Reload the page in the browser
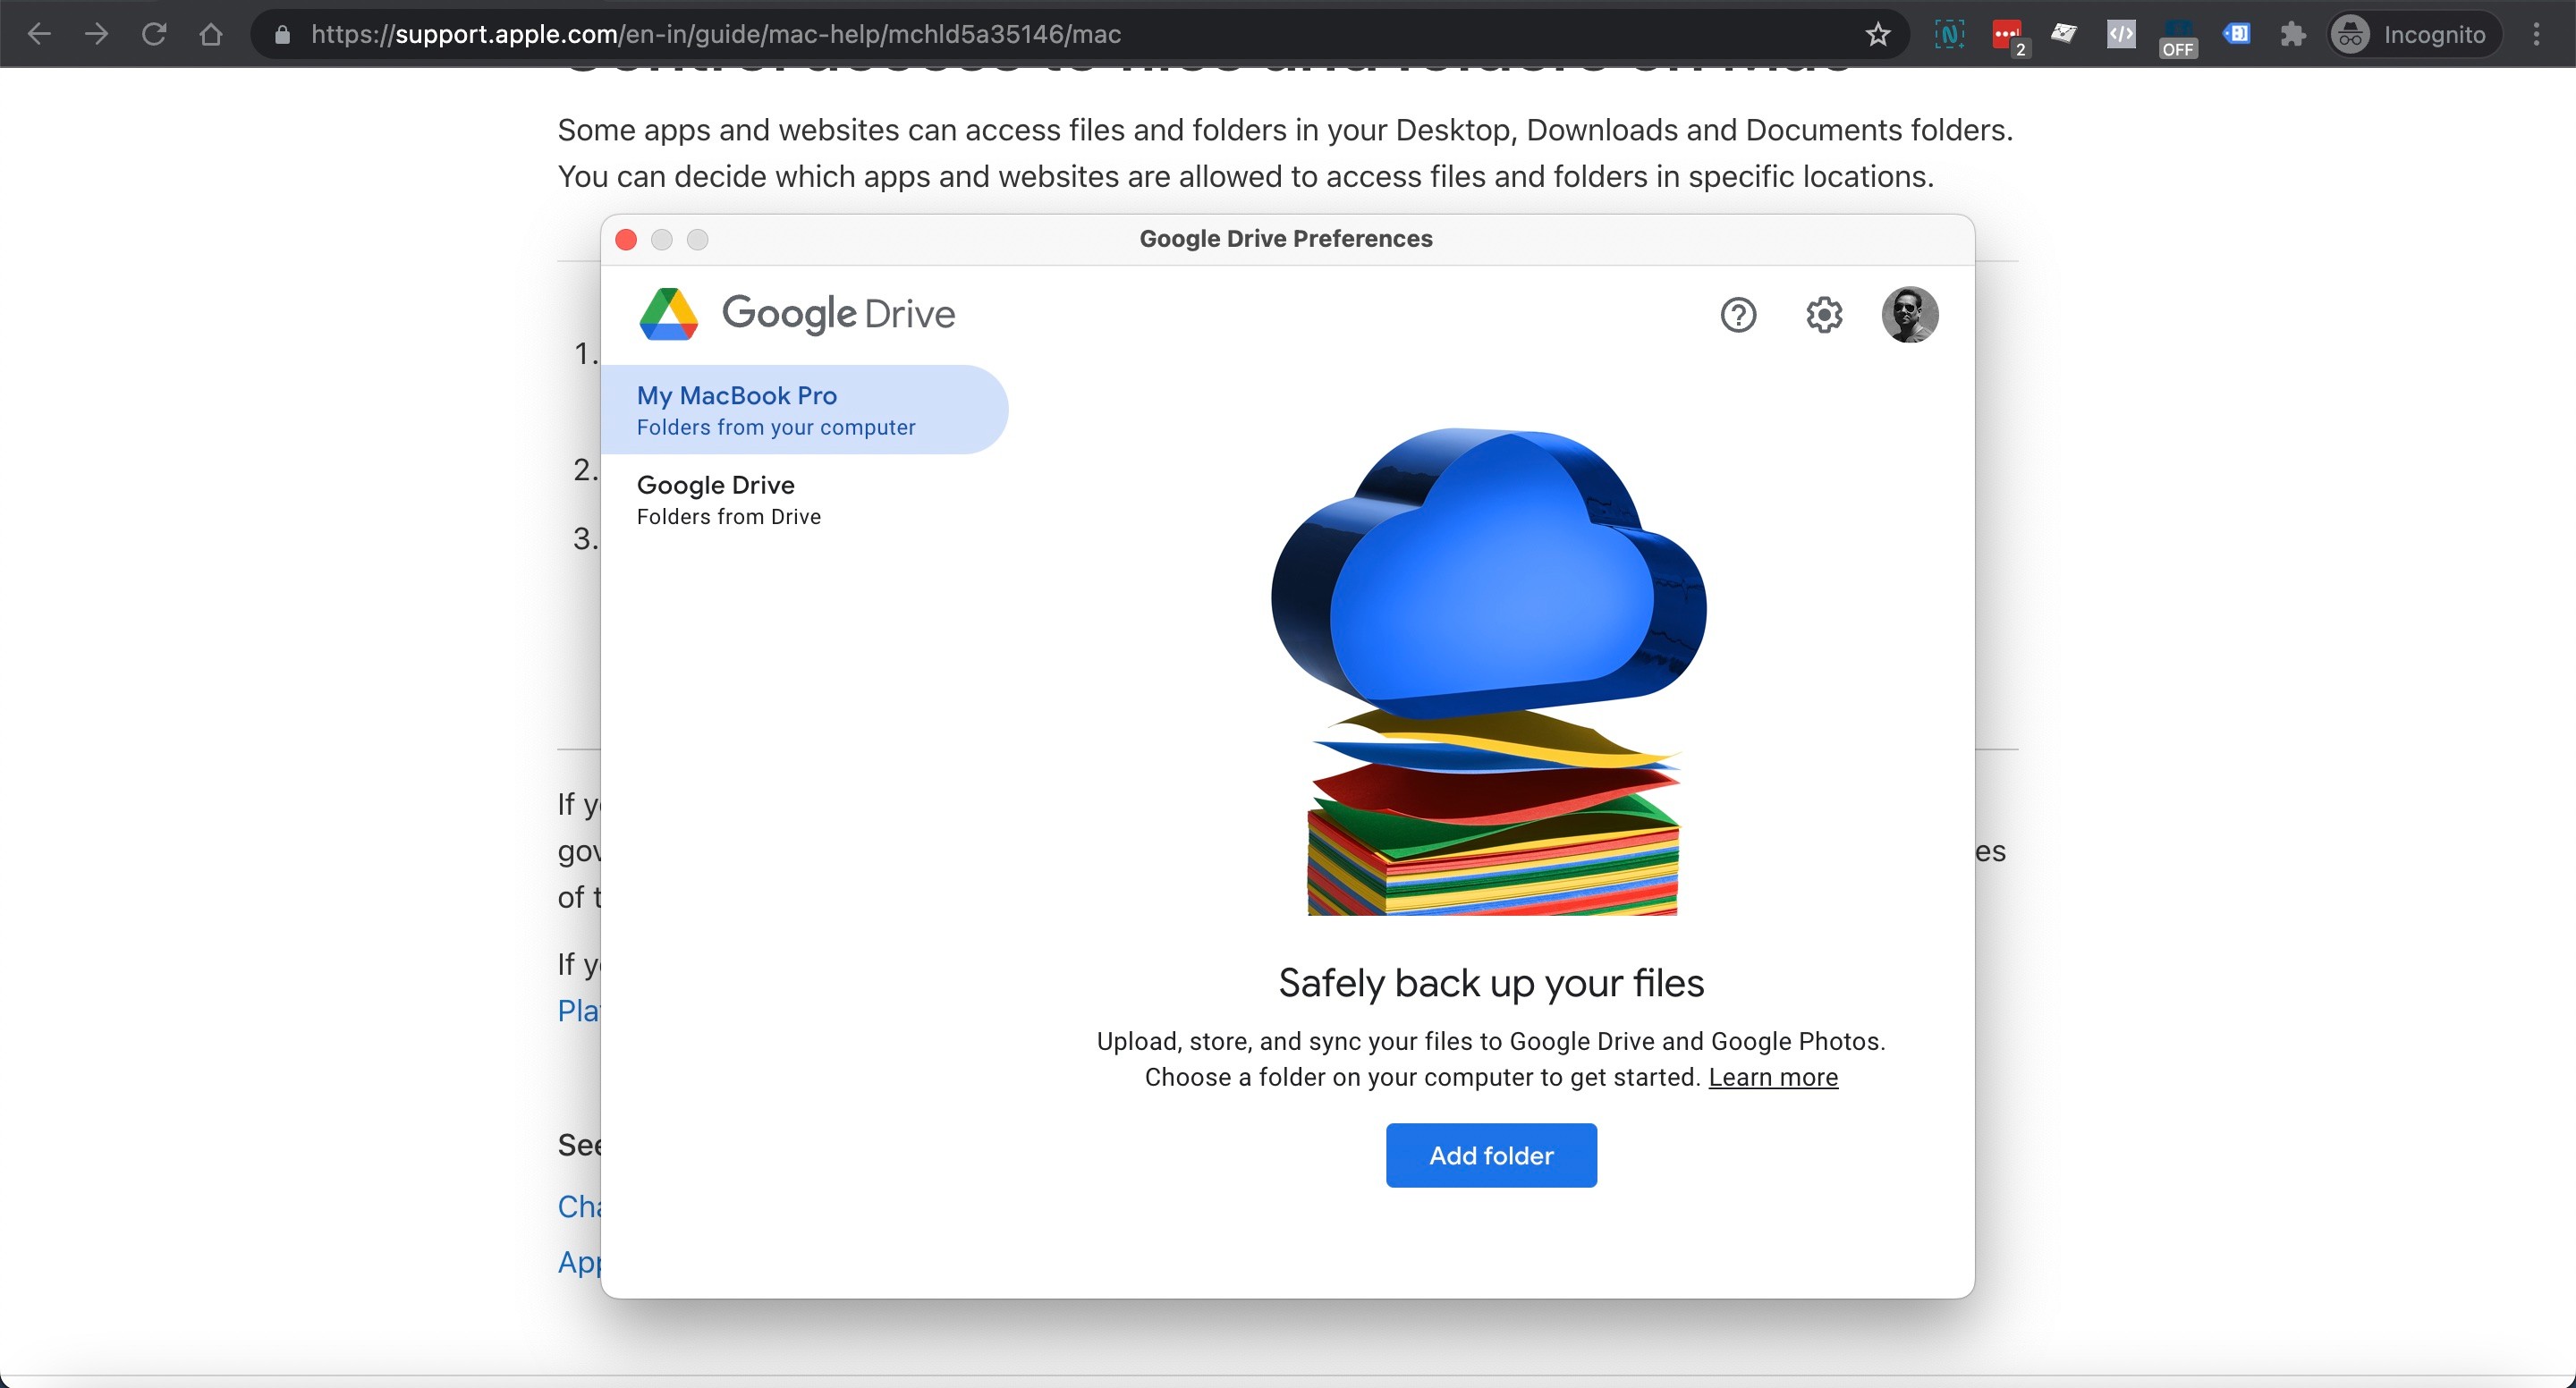Viewport: 2576px width, 1388px height. click(x=154, y=35)
